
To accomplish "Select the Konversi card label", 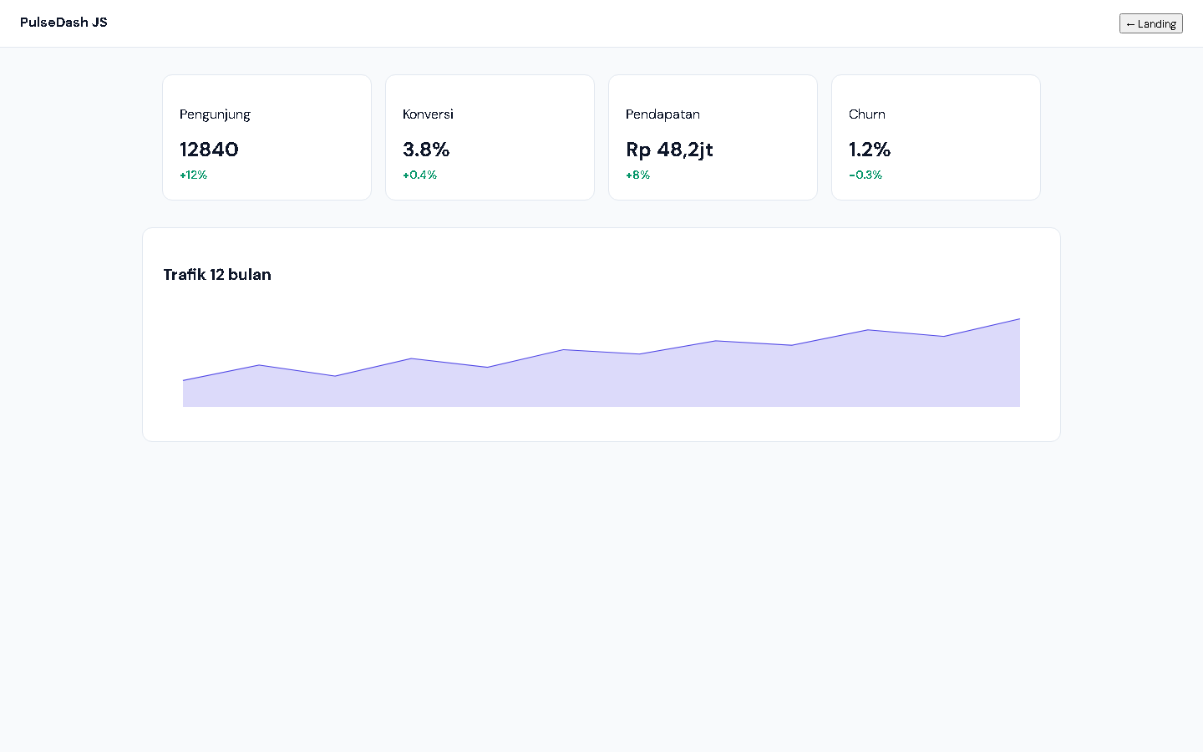I will 428,114.
